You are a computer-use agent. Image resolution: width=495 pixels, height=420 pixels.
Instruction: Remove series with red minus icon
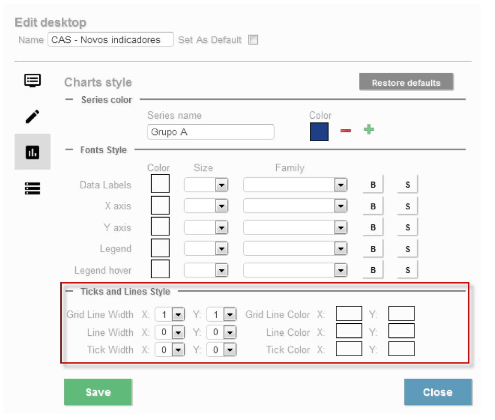345,131
